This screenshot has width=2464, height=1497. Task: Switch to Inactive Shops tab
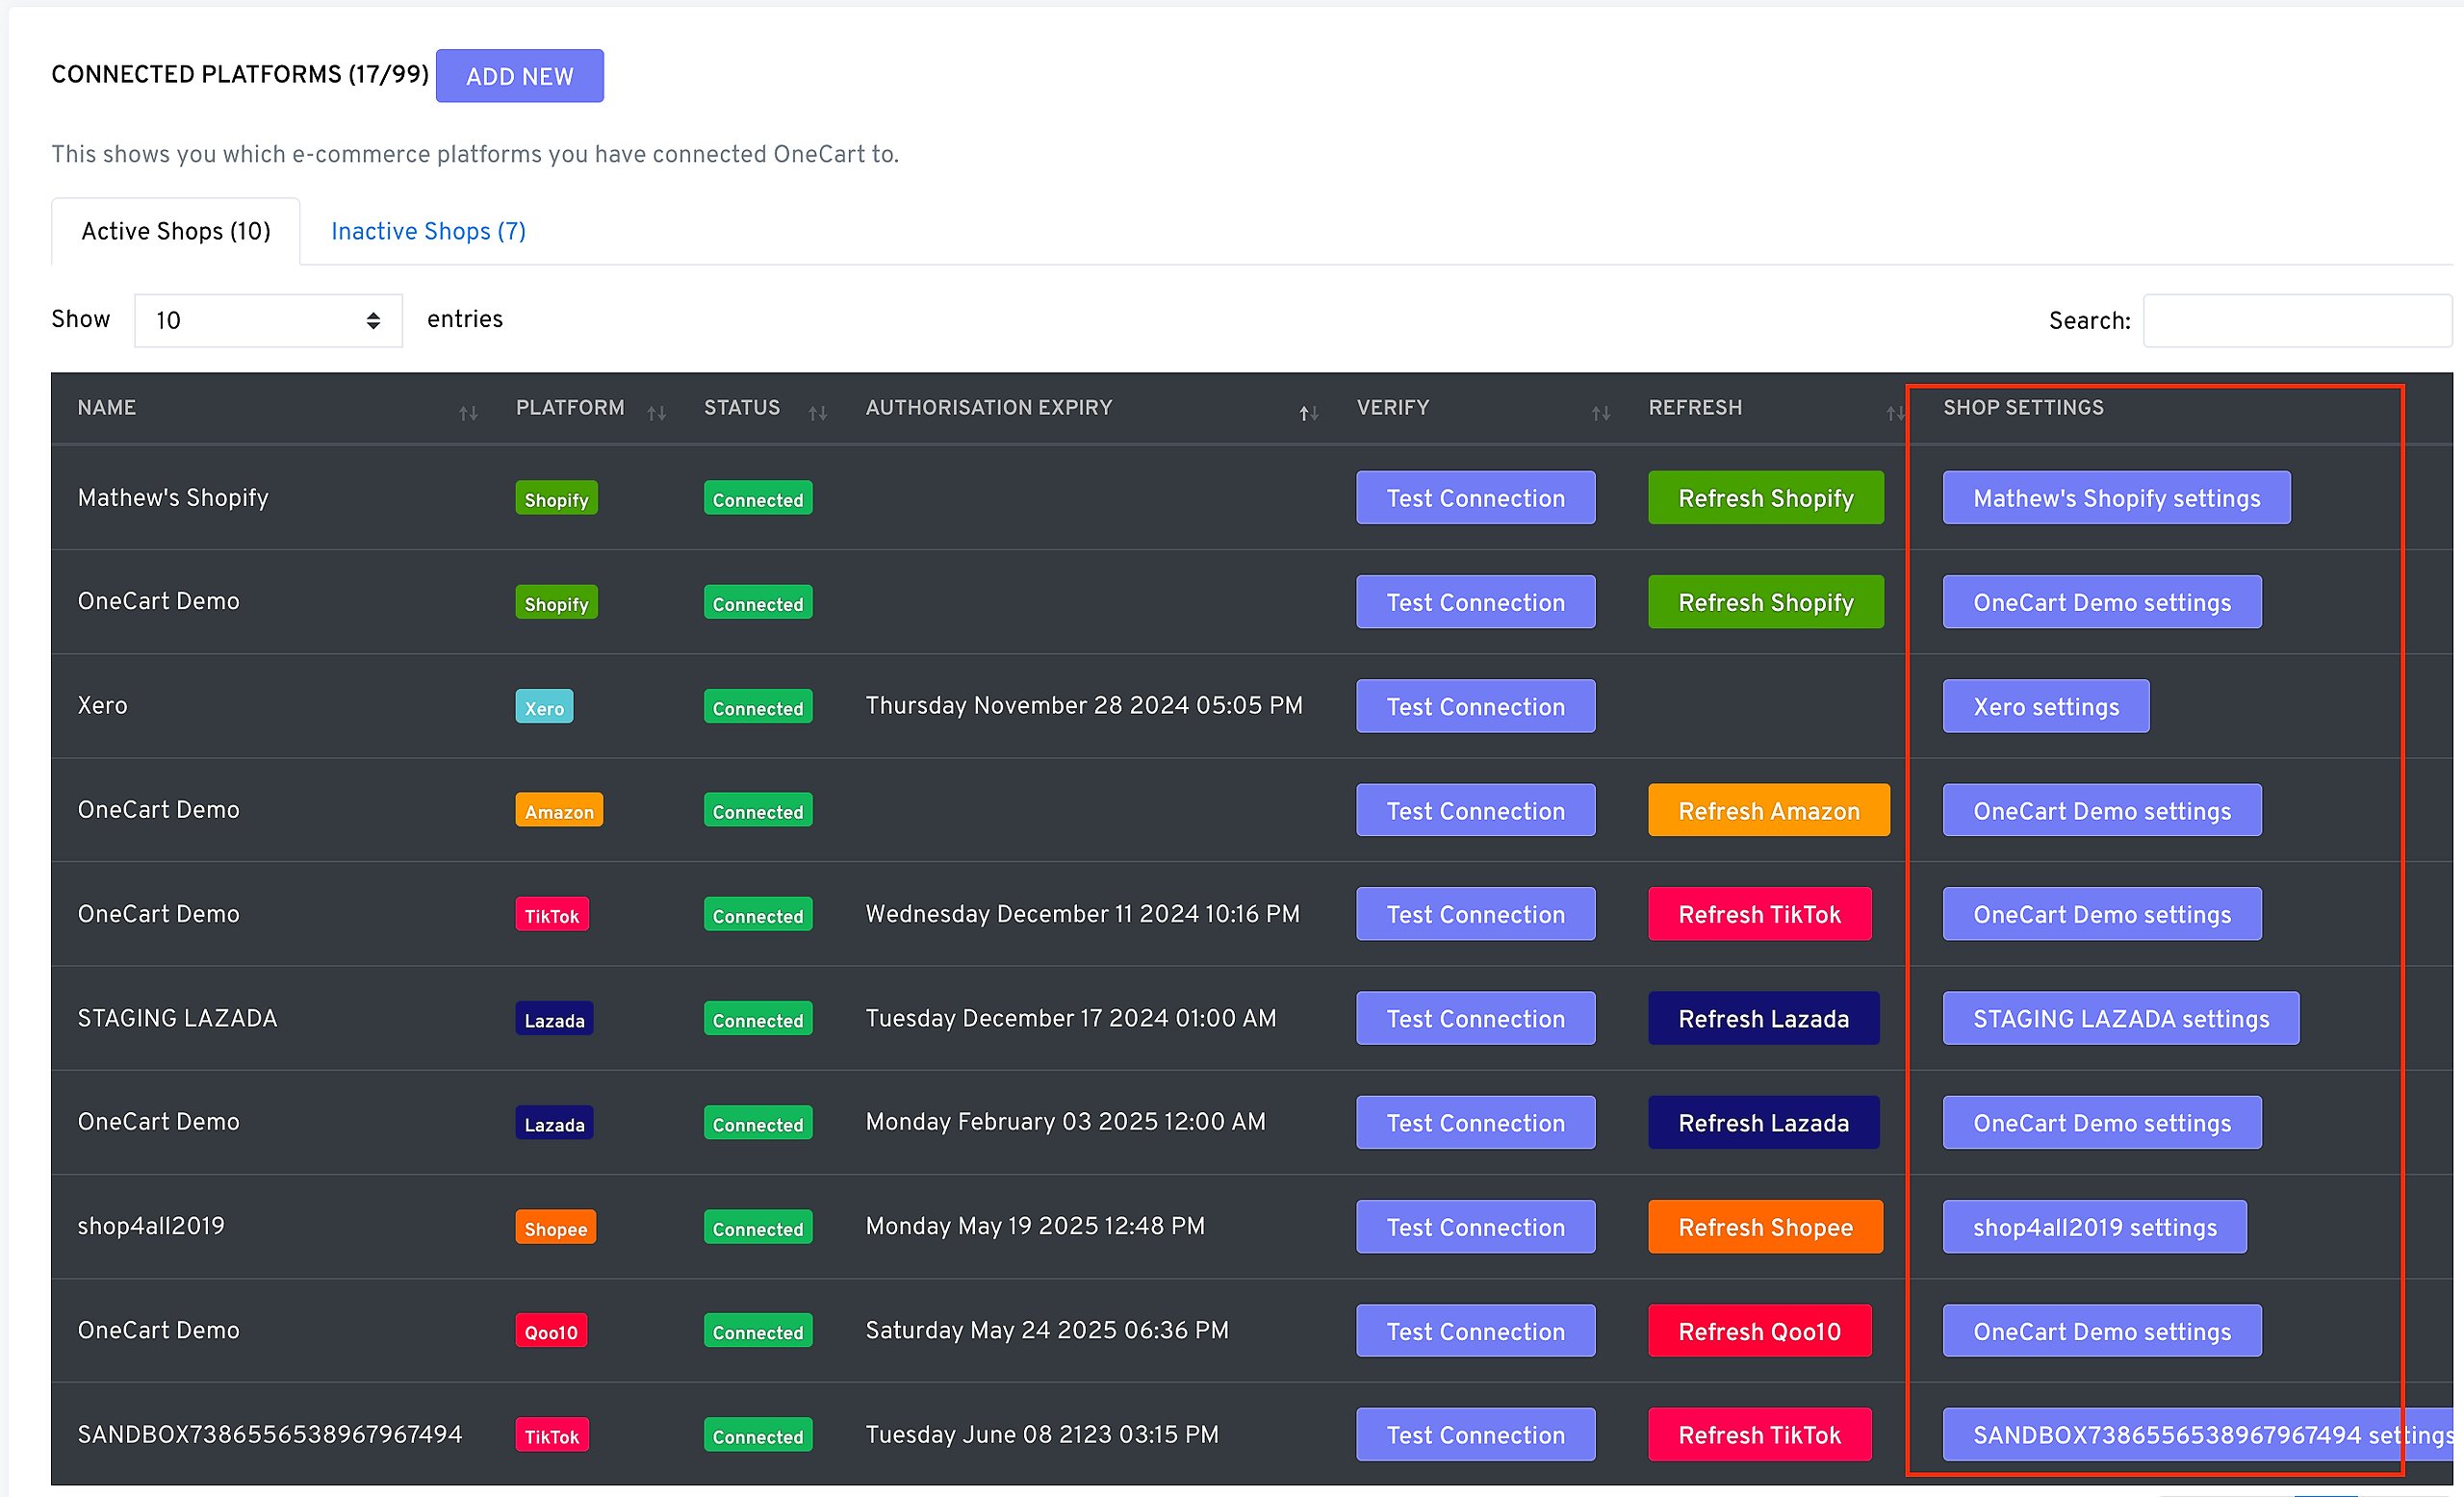tap(428, 232)
